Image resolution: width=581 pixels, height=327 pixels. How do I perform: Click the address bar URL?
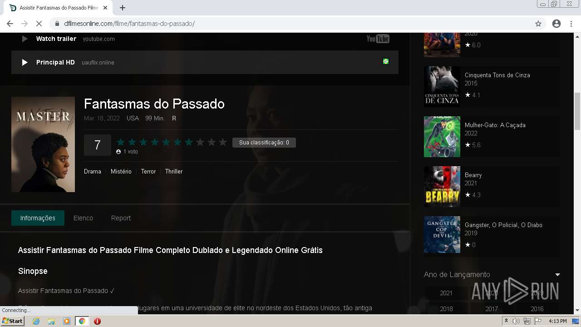[x=129, y=24]
